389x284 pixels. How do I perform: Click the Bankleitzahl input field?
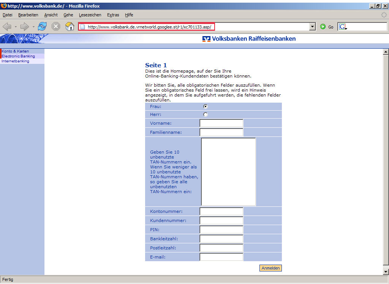point(221,239)
